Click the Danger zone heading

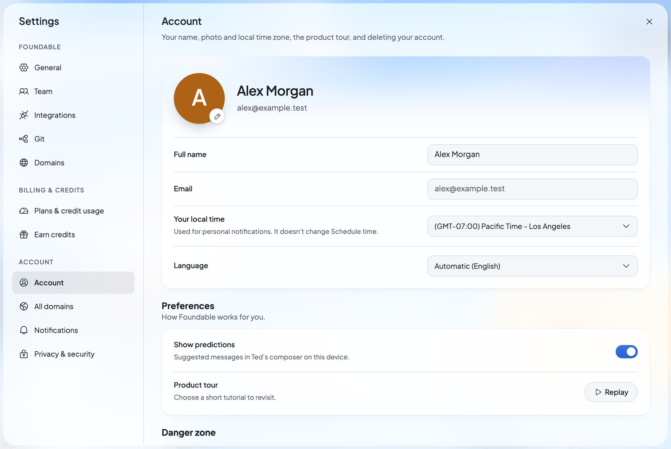coord(189,433)
